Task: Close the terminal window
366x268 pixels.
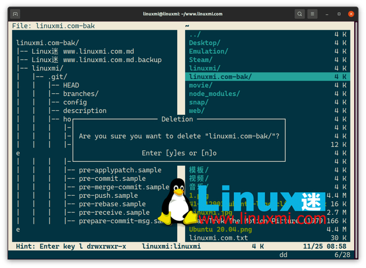Action: pyautogui.click(x=351, y=14)
